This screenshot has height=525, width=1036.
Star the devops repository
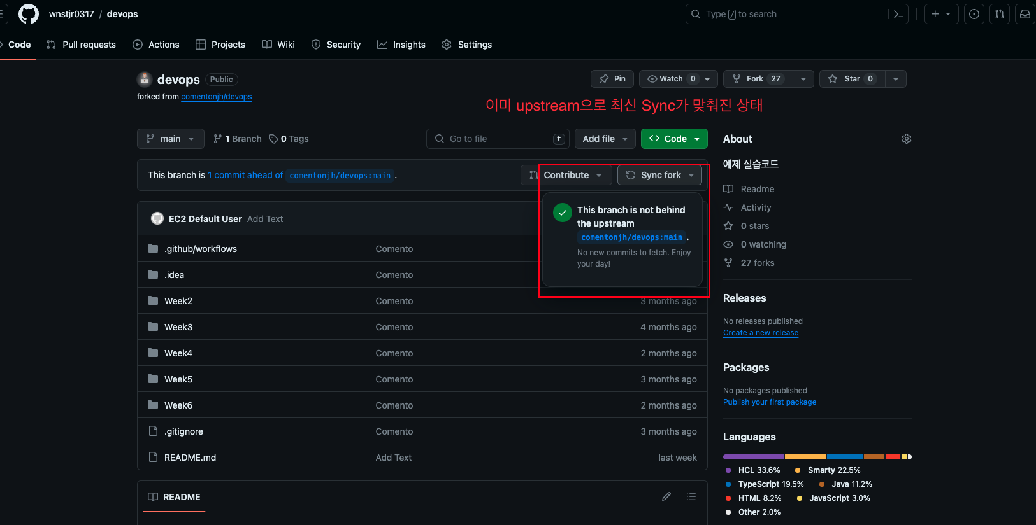coord(852,79)
